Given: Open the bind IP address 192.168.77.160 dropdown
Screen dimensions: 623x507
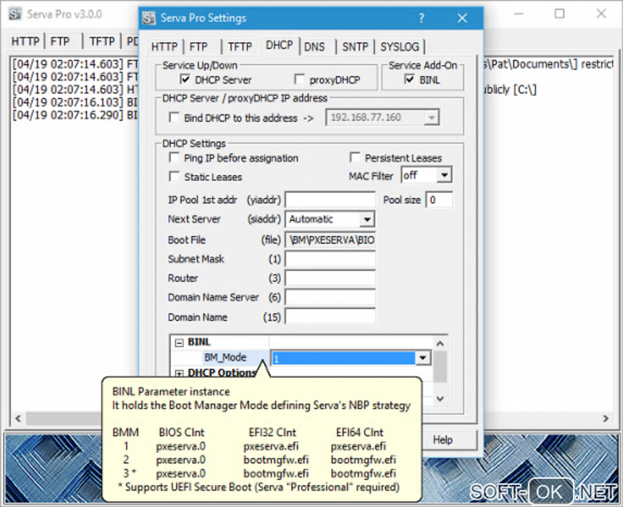Looking at the screenshot, I should click(431, 118).
